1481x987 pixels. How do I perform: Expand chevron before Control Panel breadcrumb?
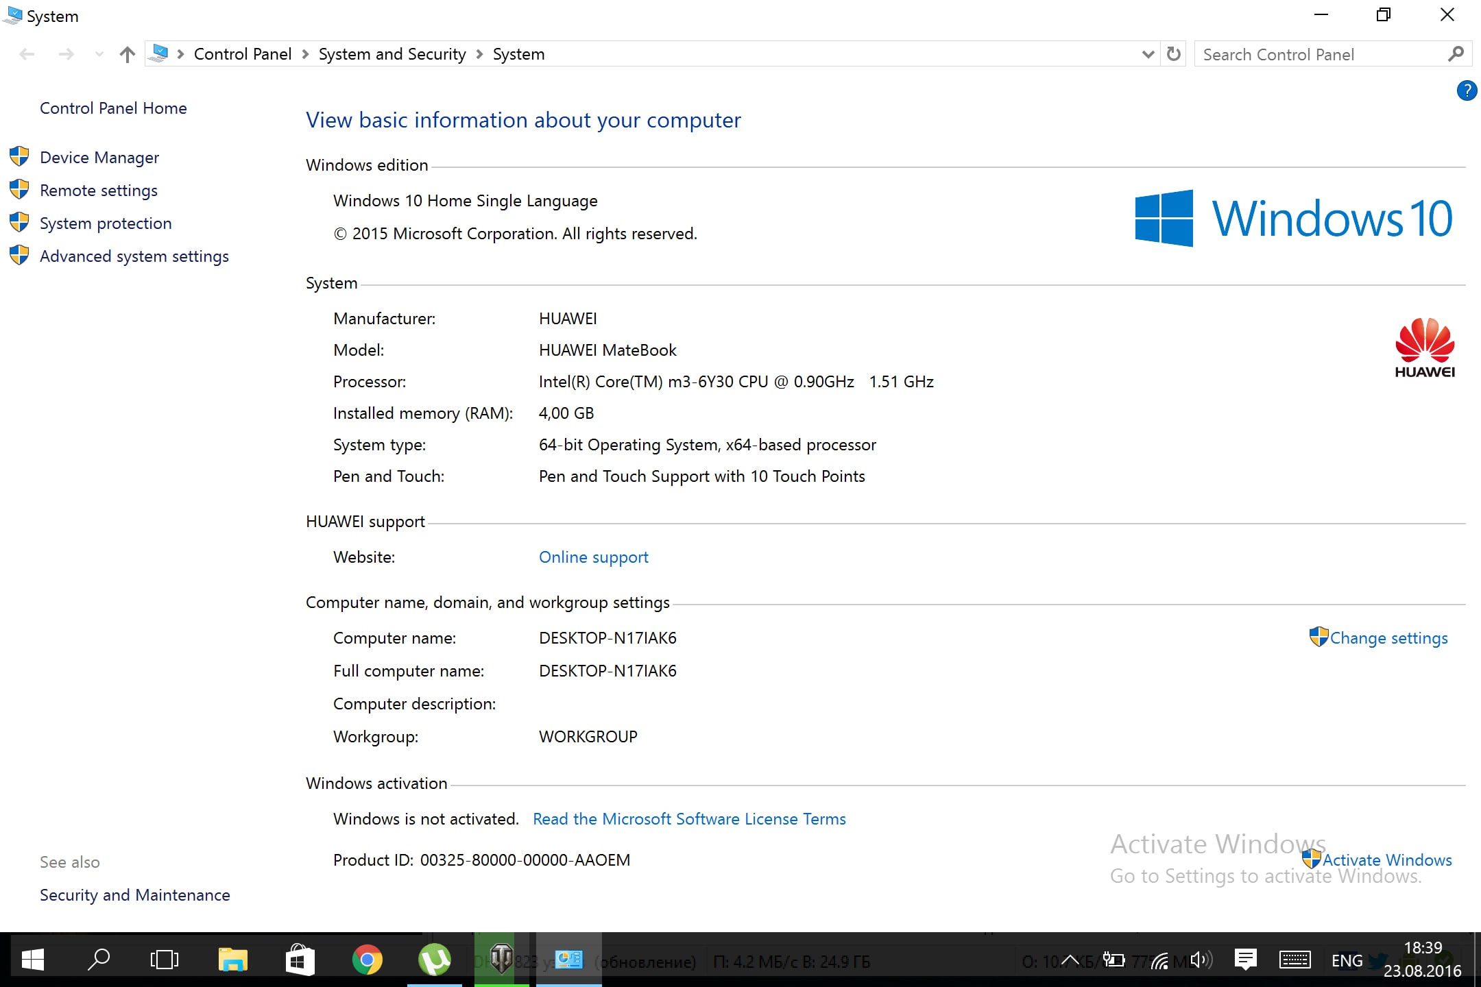point(180,54)
